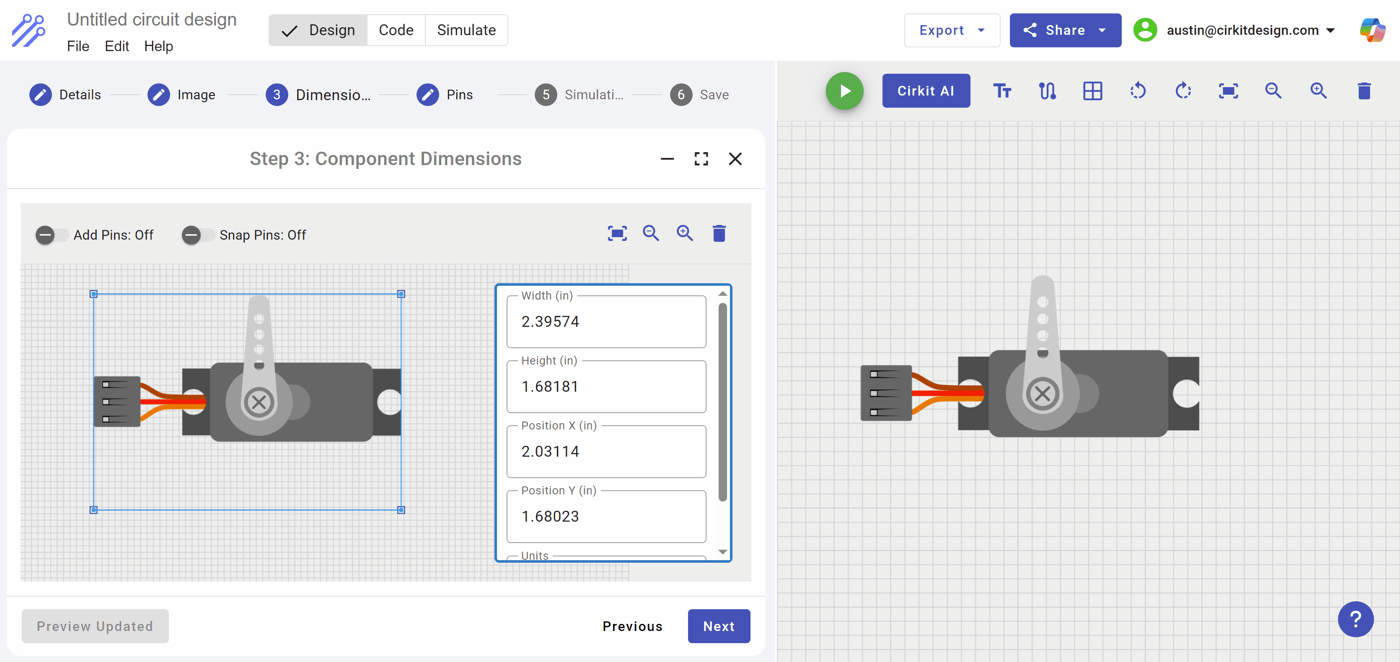Click the wire routing tool icon

(1047, 91)
